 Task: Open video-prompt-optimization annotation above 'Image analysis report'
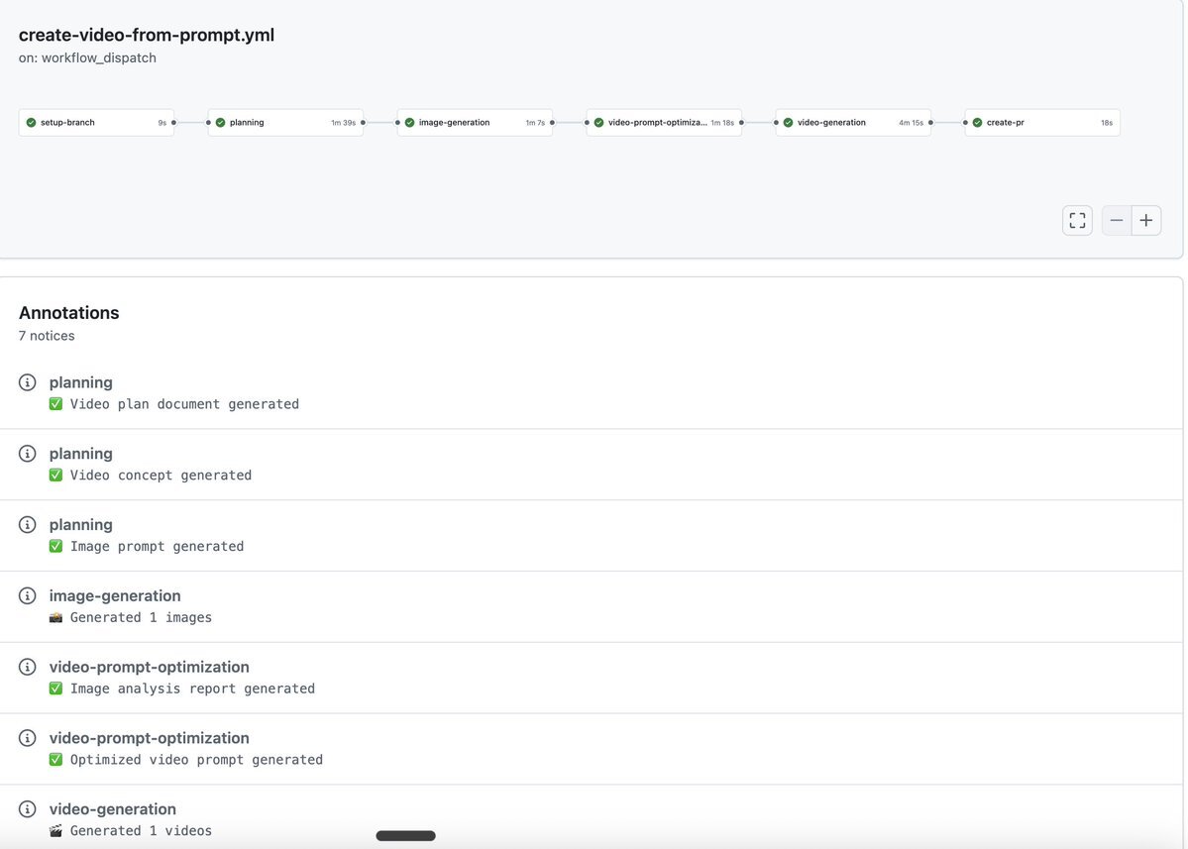(150, 668)
